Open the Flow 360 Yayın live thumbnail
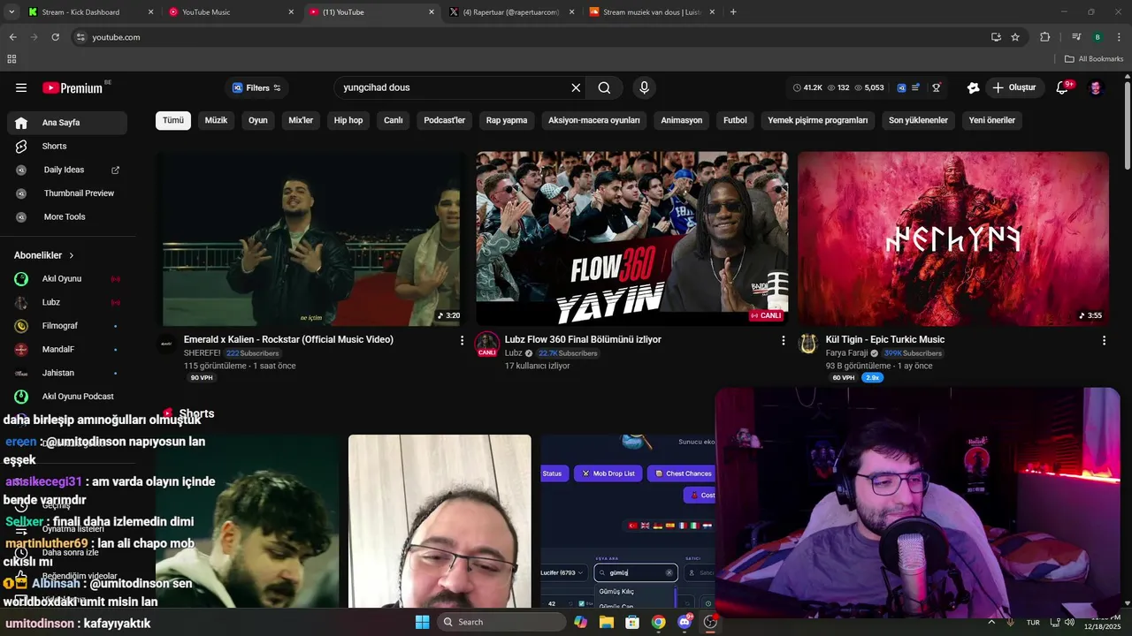Viewport: 1132px width, 636px height. (x=631, y=238)
